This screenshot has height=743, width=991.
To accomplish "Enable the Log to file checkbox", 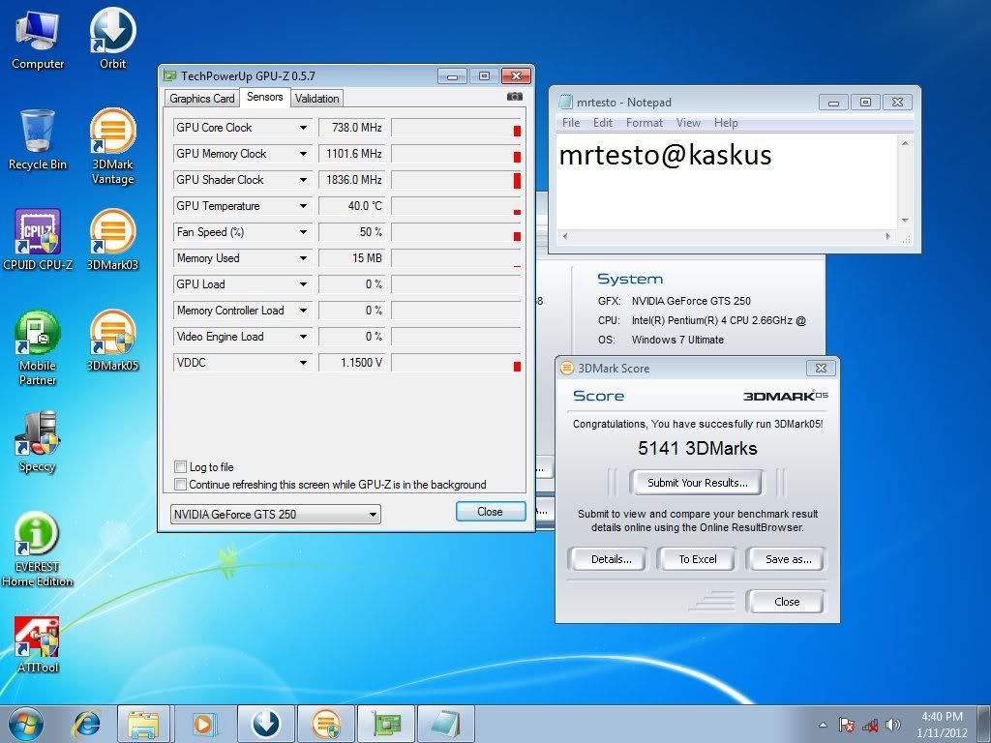I will (x=181, y=467).
